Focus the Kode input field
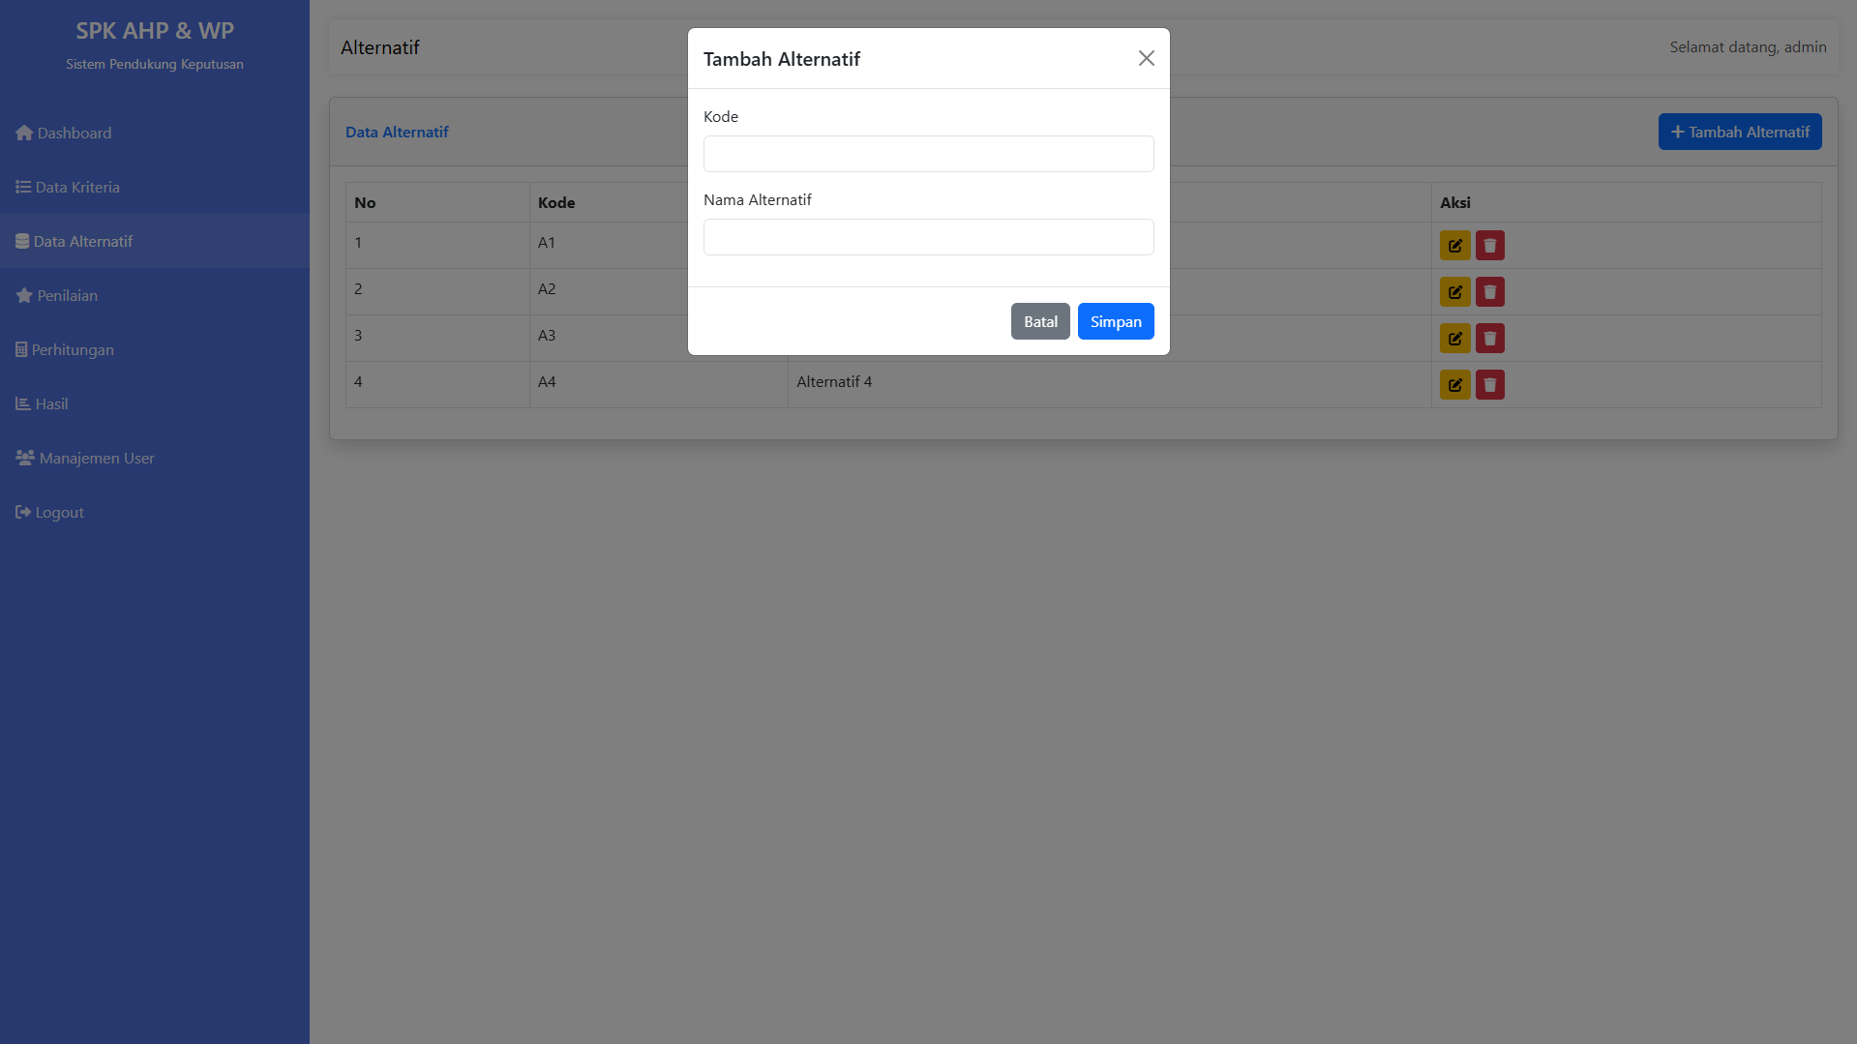Screen dimensions: 1857x1044 pyautogui.click(x=928, y=154)
